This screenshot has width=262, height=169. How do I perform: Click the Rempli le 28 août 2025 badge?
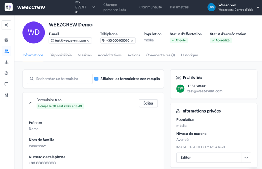tap(60, 106)
